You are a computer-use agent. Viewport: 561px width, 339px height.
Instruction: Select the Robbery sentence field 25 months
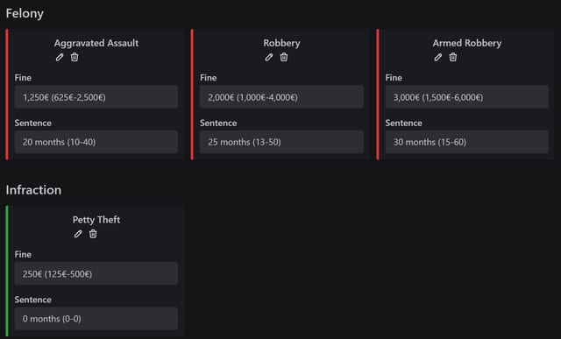[281, 142]
